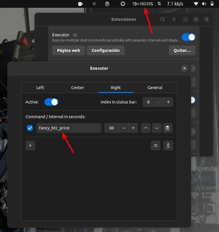
Task: Toggle the Active switch
Action: click(x=51, y=102)
